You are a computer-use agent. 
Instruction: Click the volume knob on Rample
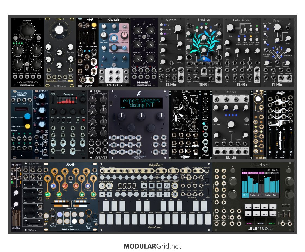[x=83, y=151]
